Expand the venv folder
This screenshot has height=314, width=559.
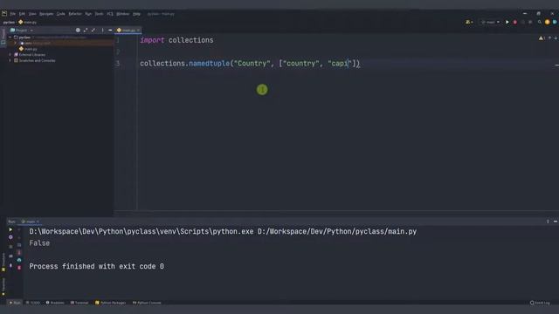(x=16, y=43)
